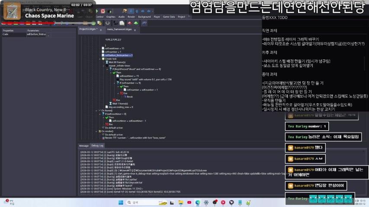The height and width of the screenshot is (207, 369).
Task: Open the Control node tab
Action: point(99,17)
